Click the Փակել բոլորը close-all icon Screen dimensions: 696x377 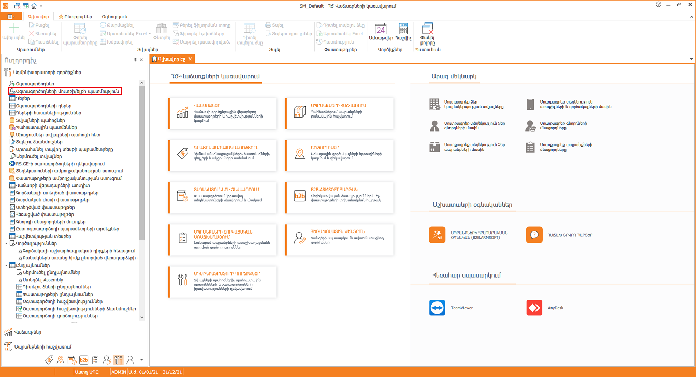[427, 34]
